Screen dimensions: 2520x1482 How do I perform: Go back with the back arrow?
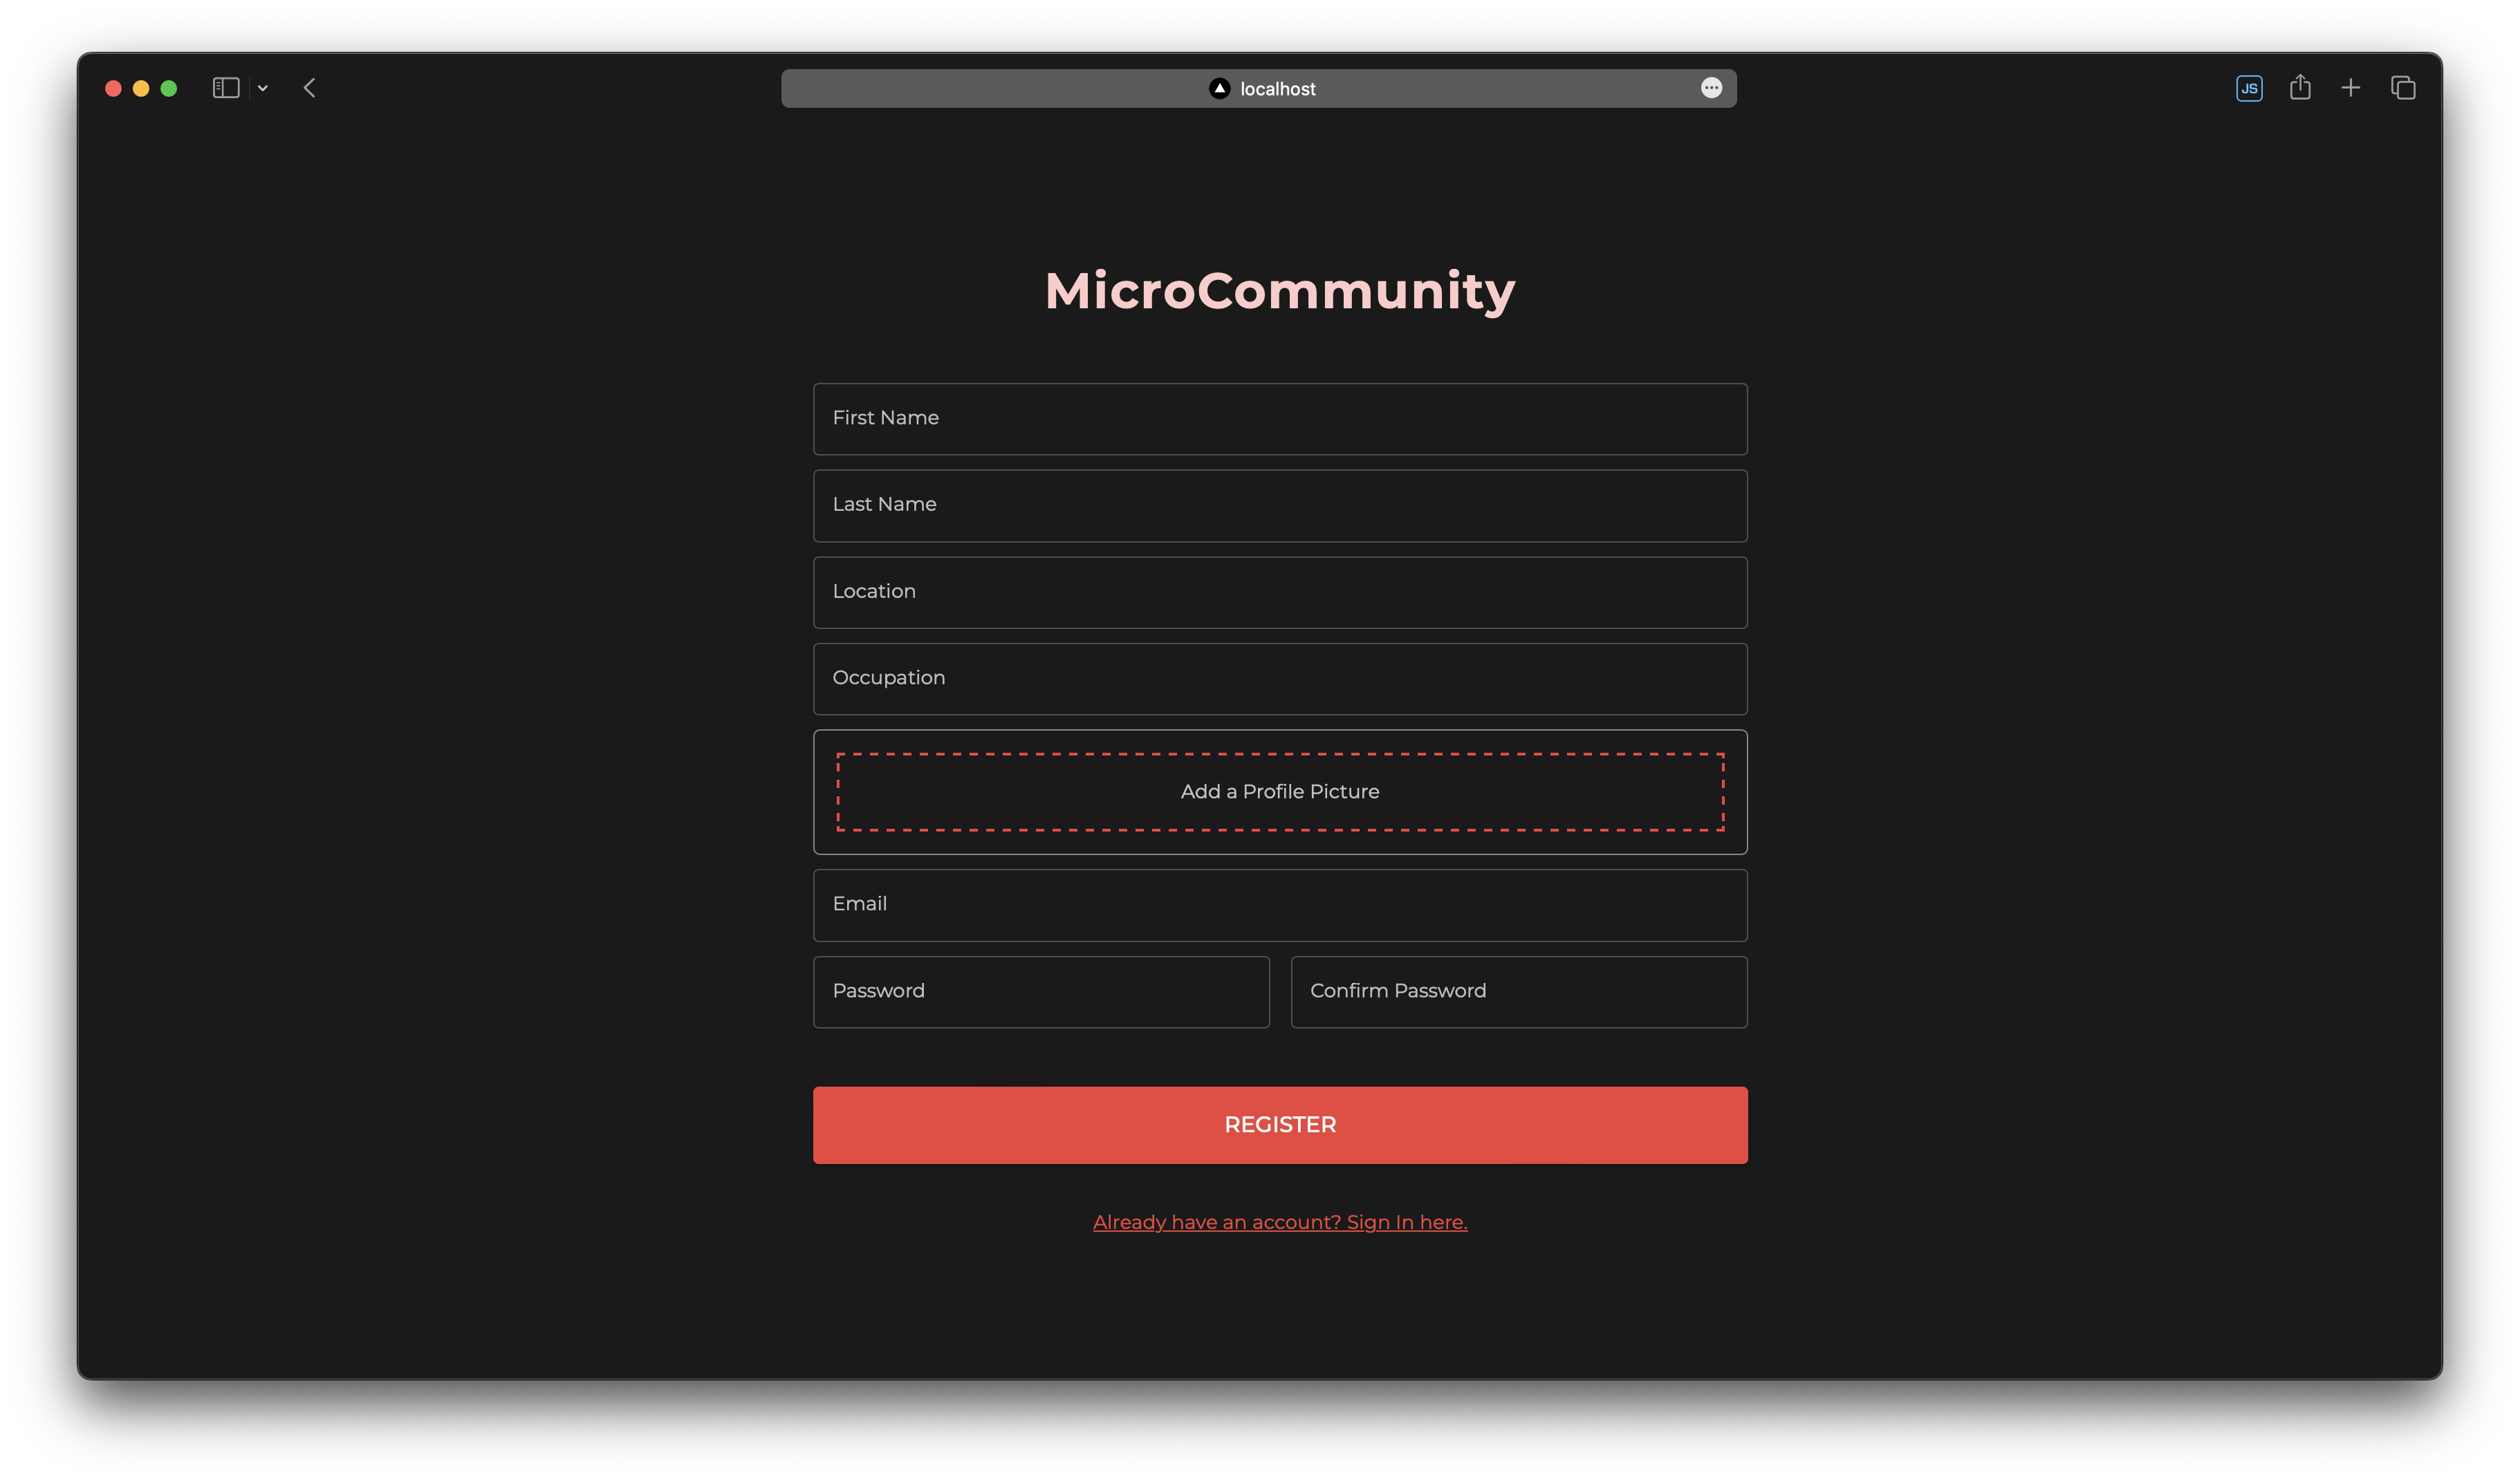pos(310,88)
